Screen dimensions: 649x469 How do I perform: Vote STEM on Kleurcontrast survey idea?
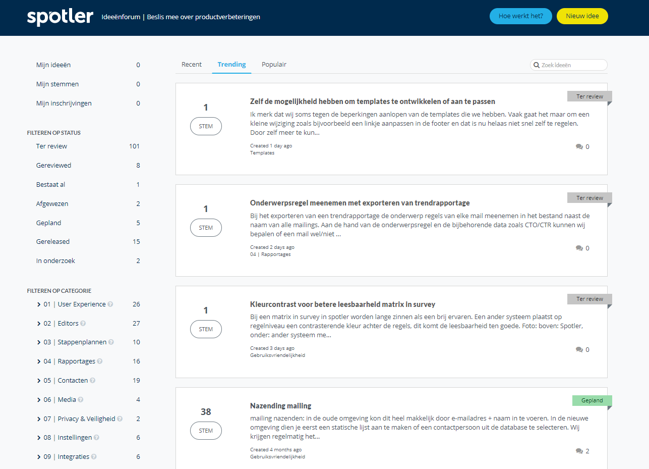206,329
